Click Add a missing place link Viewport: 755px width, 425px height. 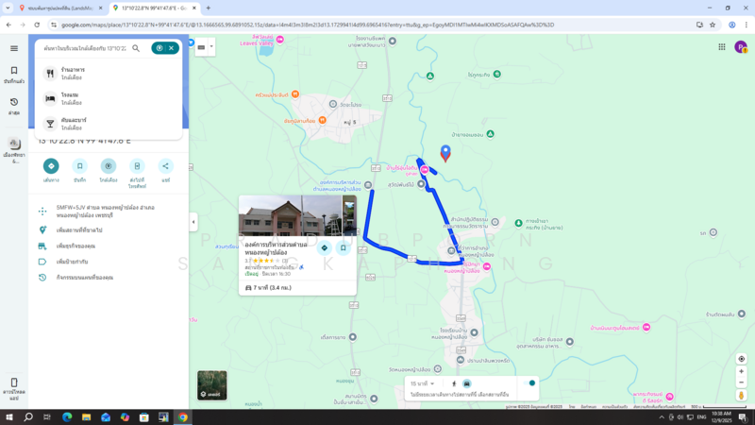pos(79,229)
